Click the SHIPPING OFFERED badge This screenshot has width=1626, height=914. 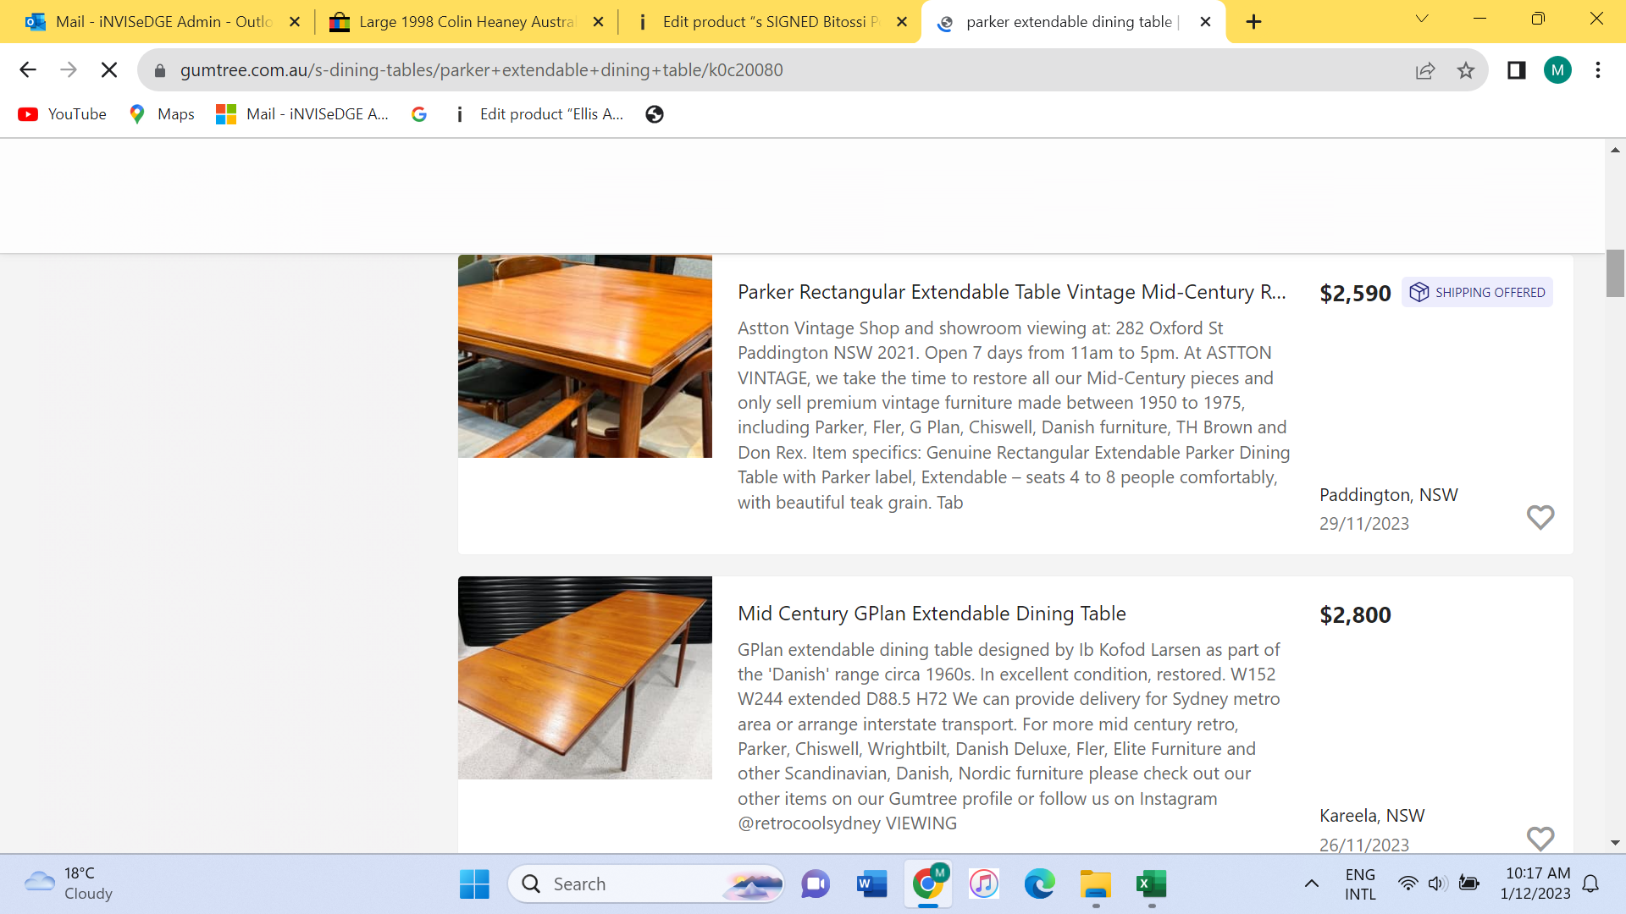pyautogui.click(x=1477, y=292)
